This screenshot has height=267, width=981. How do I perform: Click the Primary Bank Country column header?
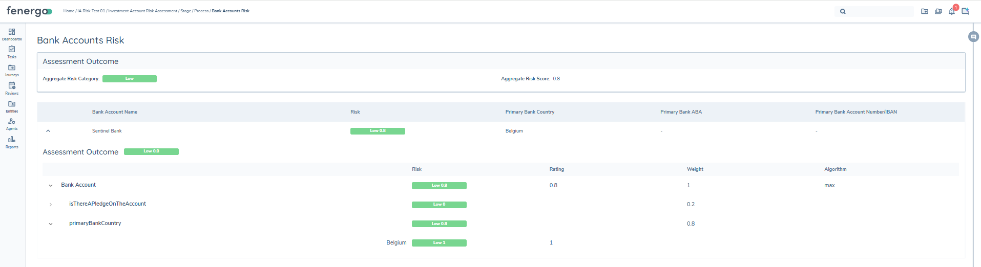(530, 112)
